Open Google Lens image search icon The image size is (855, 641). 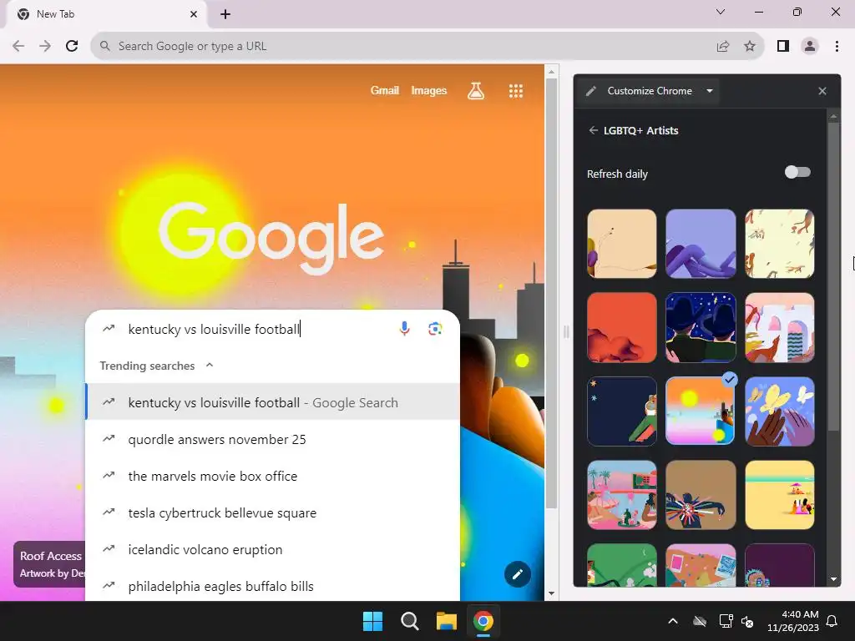(435, 329)
